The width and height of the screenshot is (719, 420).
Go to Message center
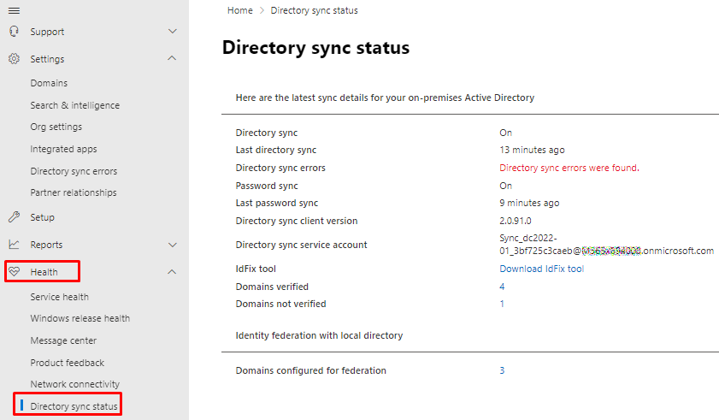click(x=63, y=340)
